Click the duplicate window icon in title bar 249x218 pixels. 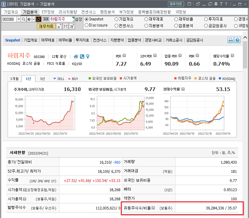point(210,4)
